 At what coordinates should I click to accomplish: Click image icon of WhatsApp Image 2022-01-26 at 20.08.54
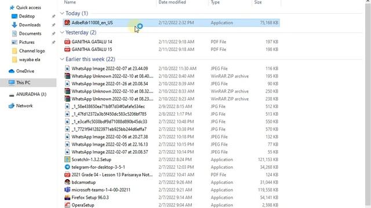pyautogui.click(x=67, y=83)
